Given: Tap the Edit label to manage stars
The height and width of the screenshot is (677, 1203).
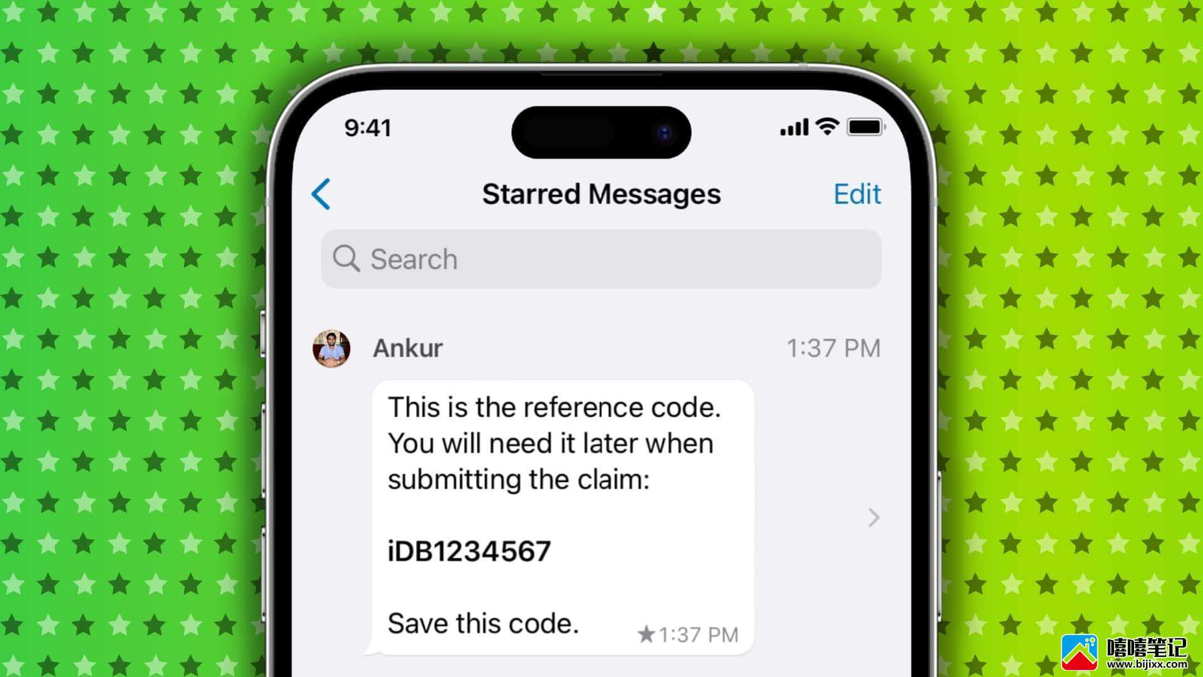Looking at the screenshot, I should [x=857, y=192].
